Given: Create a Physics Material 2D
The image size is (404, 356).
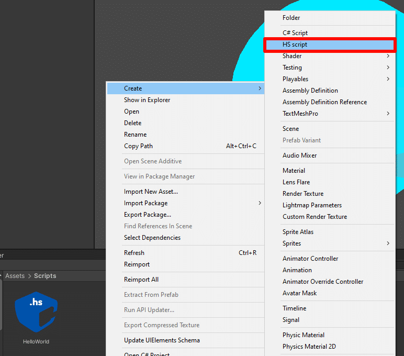Looking at the screenshot, I should click(330, 347).
